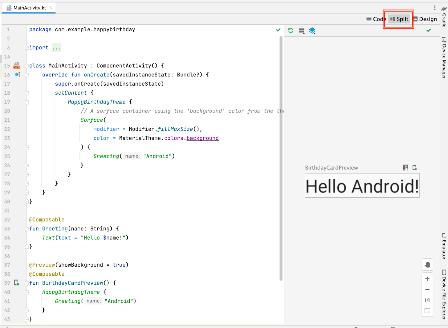The height and width of the screenshot is (328, 448).
Task: Zoom in on the preview with the plus button
Action: click(427, 279)
